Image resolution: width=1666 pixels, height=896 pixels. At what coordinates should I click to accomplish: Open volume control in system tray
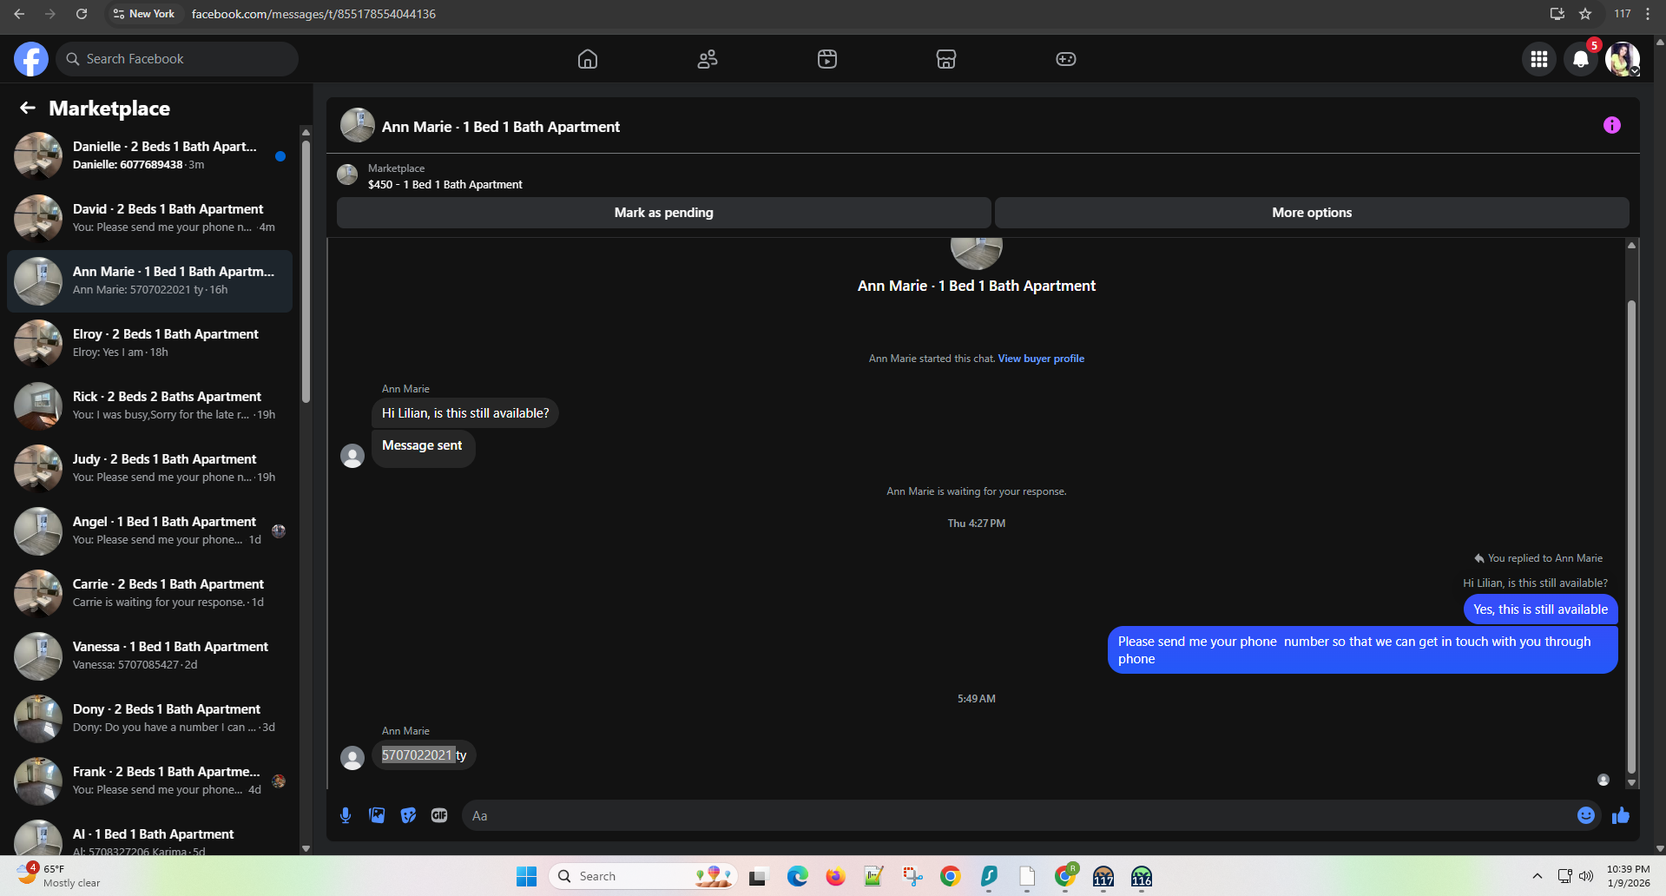point(1586,876)
